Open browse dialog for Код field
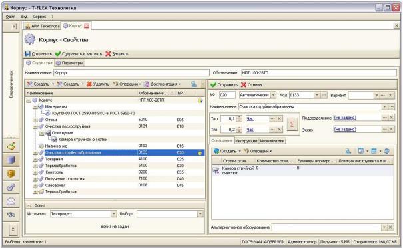Viewport: 403px width, 248px height. pyautogui.click(x=324, y=95)
